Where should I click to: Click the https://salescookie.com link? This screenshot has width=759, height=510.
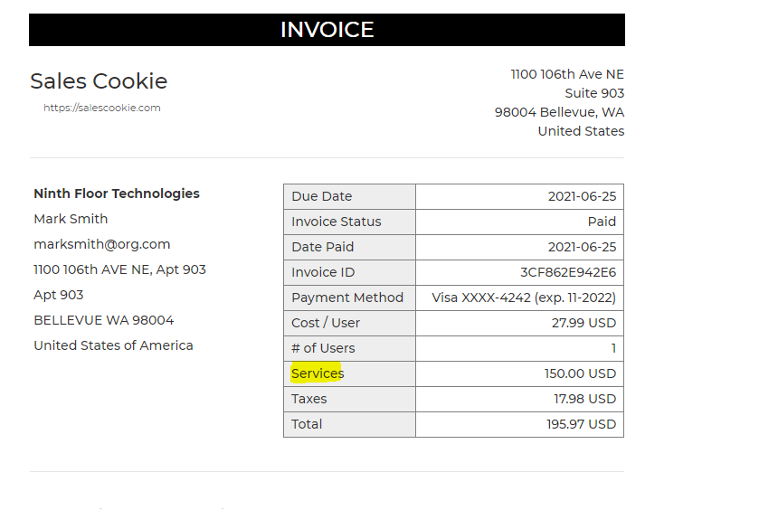click(x=101, y=108)
